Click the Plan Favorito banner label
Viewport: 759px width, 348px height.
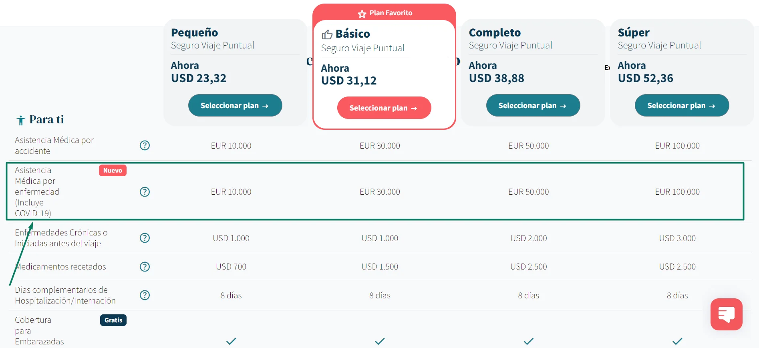coord(391,13)
